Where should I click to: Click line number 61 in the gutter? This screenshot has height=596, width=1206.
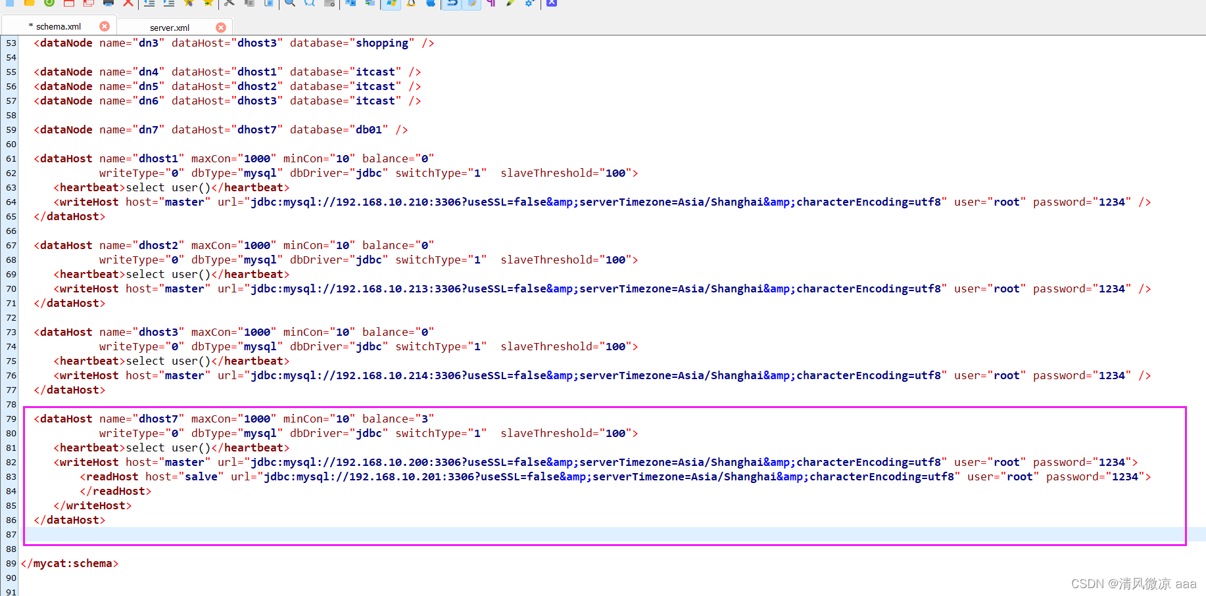pyautogui.click(x=11, y=158)
